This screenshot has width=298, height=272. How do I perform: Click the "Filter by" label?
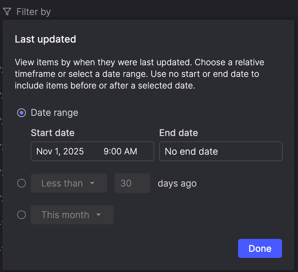[33, 12]
